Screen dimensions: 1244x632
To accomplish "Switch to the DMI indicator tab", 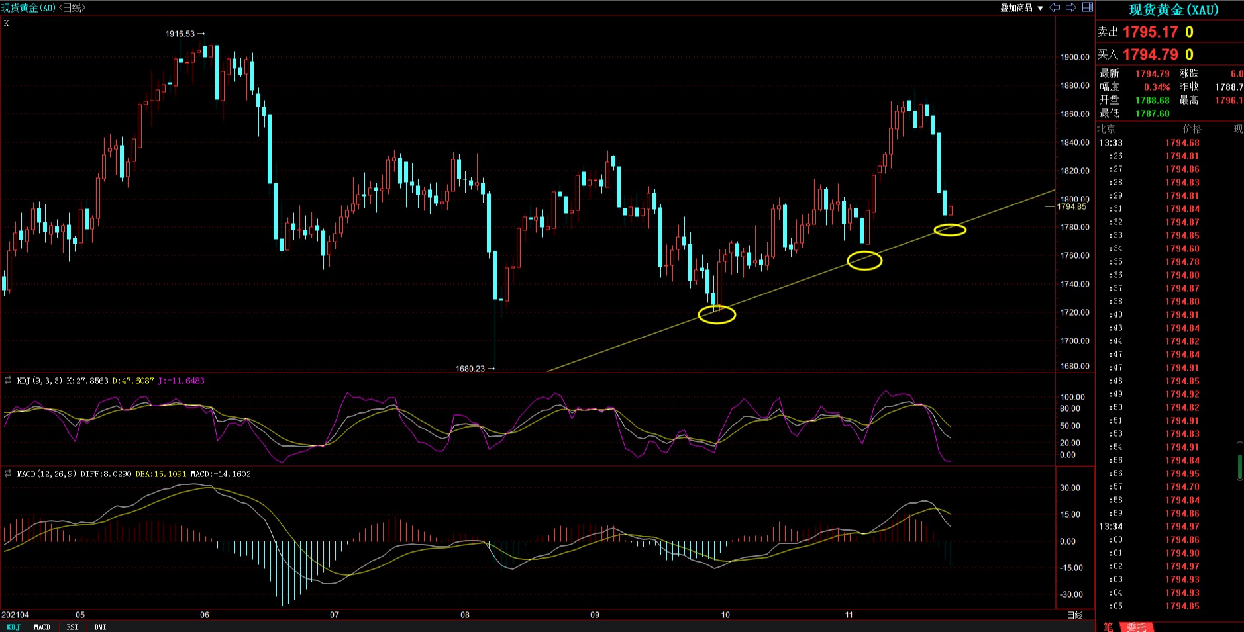I will point(100,627).
